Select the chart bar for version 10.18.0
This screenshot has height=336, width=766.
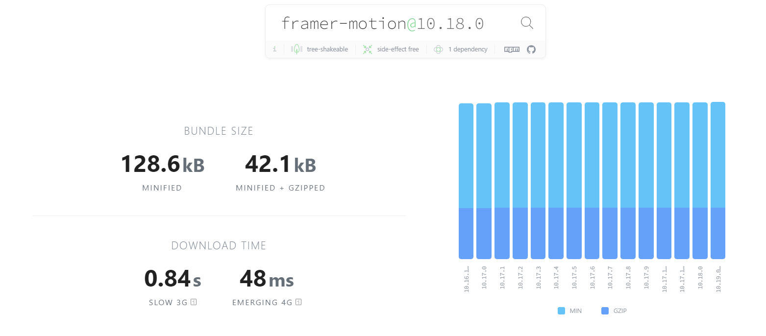(x=700, y=180)
